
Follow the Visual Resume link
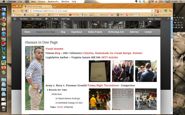tap(54, 49)
